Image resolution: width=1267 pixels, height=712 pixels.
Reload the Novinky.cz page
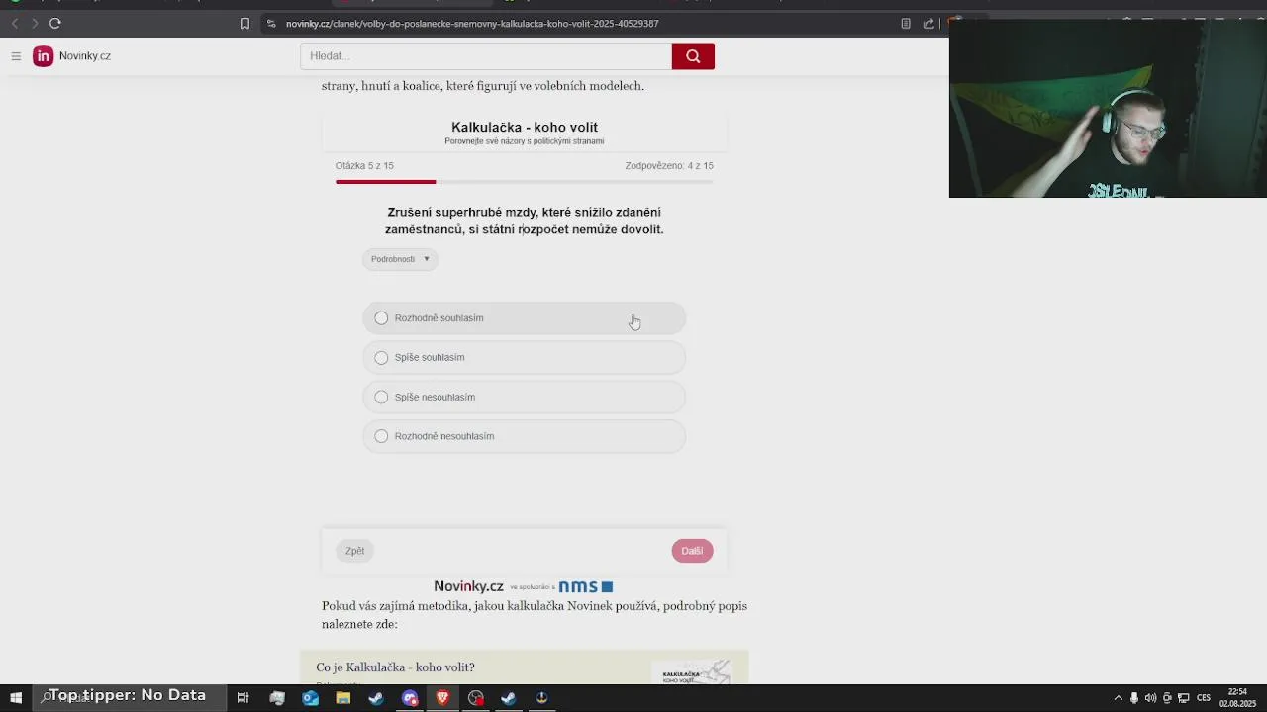tap(55, 23)
